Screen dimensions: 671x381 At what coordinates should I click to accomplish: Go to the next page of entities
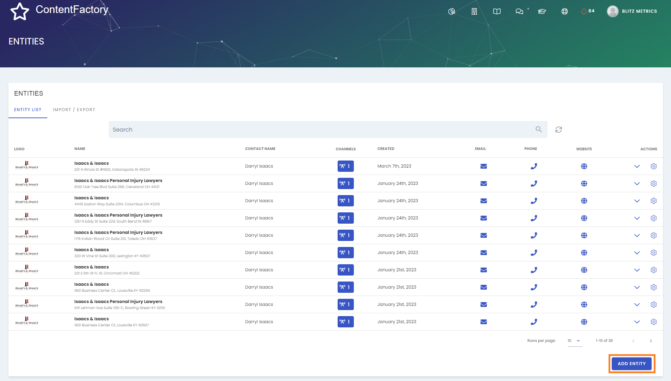point(651,341)
